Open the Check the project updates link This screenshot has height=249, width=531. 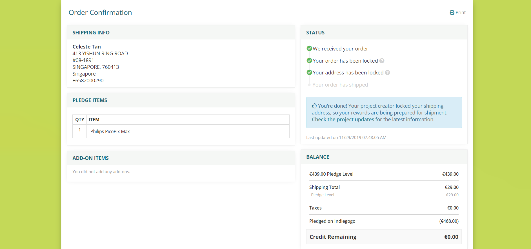tap(343, 119)
